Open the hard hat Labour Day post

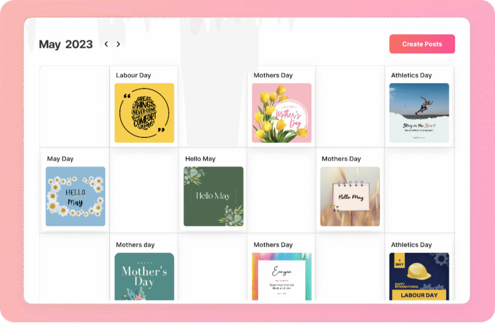tap(419, 276)
